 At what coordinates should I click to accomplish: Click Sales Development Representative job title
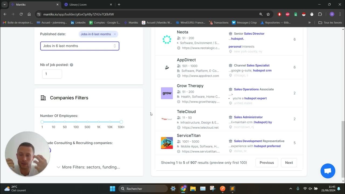259,141
